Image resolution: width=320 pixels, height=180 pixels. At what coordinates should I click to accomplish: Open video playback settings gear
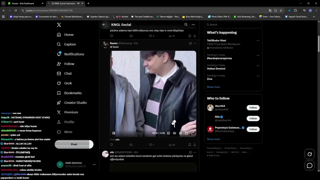click(180, 133)
